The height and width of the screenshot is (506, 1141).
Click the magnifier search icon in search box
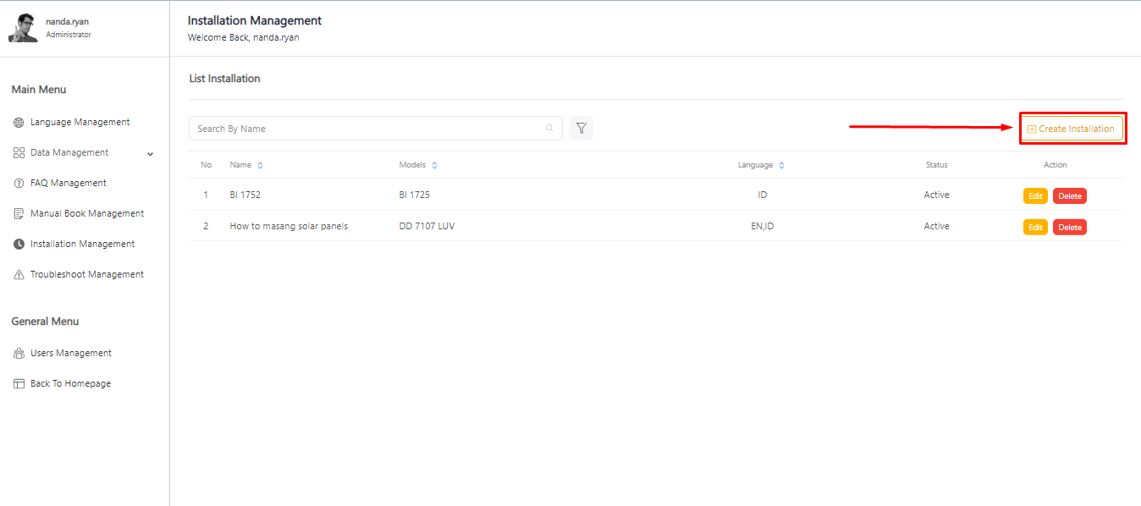click(549, 129)
